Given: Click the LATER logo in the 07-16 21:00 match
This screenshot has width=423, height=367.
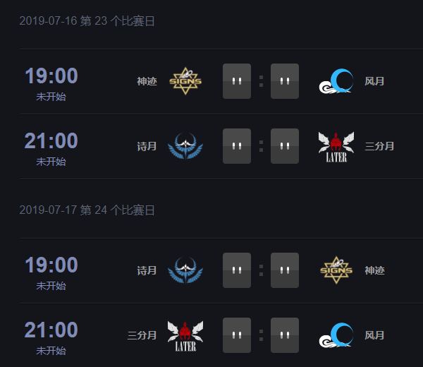Looking at the screenshot, I should [x=336, y=148].
